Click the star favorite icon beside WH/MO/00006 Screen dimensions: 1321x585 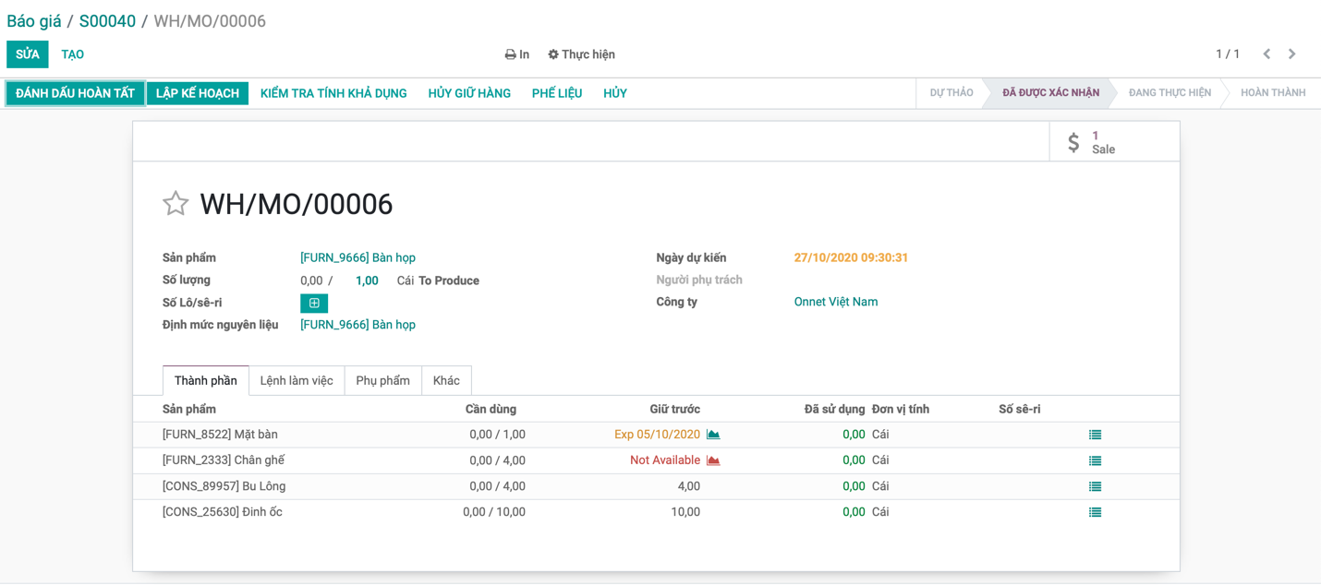[x=176, y=204]
